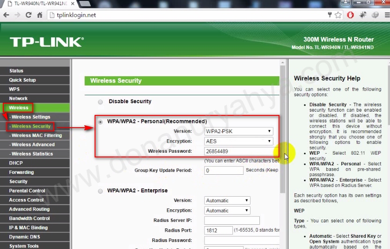The image size is (390, 249).
Task: Click the grey globe extension icon
Action: pos(375,15)
